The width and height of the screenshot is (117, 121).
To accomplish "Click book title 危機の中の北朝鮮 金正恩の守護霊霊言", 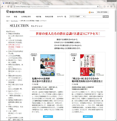I will 42,80.
